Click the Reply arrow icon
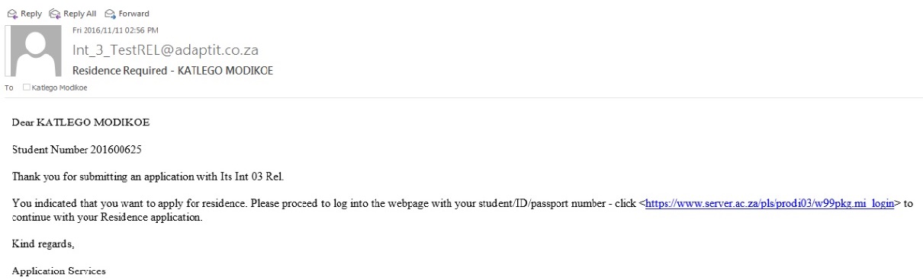The image size is (923, 280). coord(11,14)
